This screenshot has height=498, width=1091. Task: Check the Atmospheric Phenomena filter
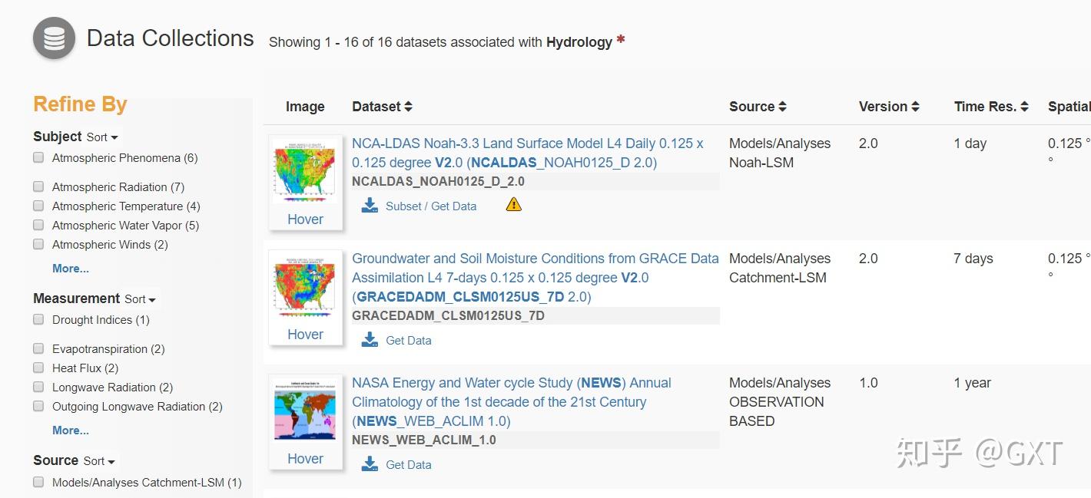(x=38, y=158)
